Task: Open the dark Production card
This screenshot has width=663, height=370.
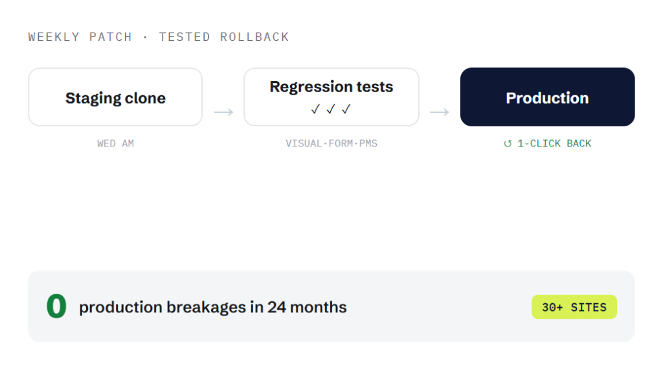Action: [548, 97]
